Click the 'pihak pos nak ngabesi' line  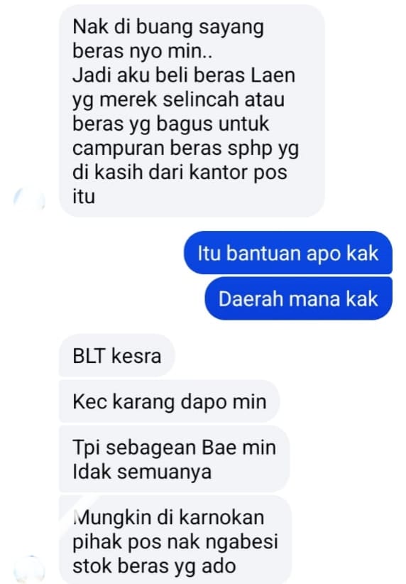coord(175,542)
